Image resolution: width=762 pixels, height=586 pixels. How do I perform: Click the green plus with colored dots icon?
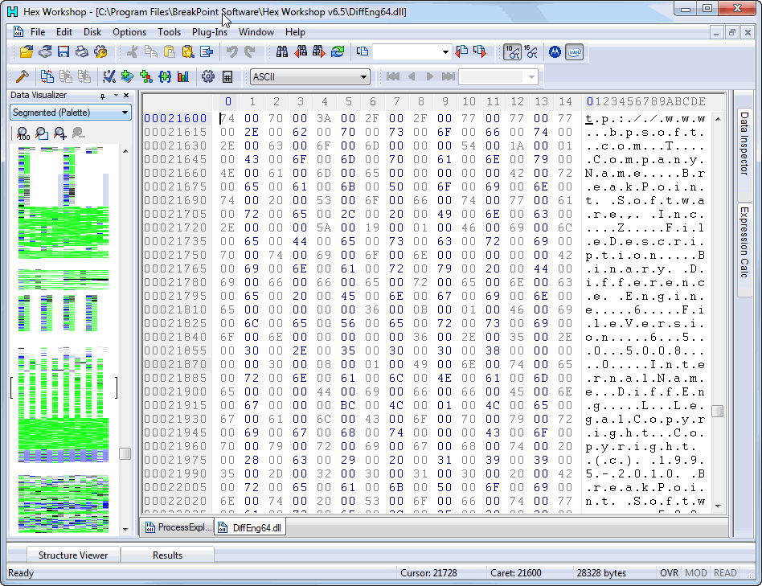145,76
